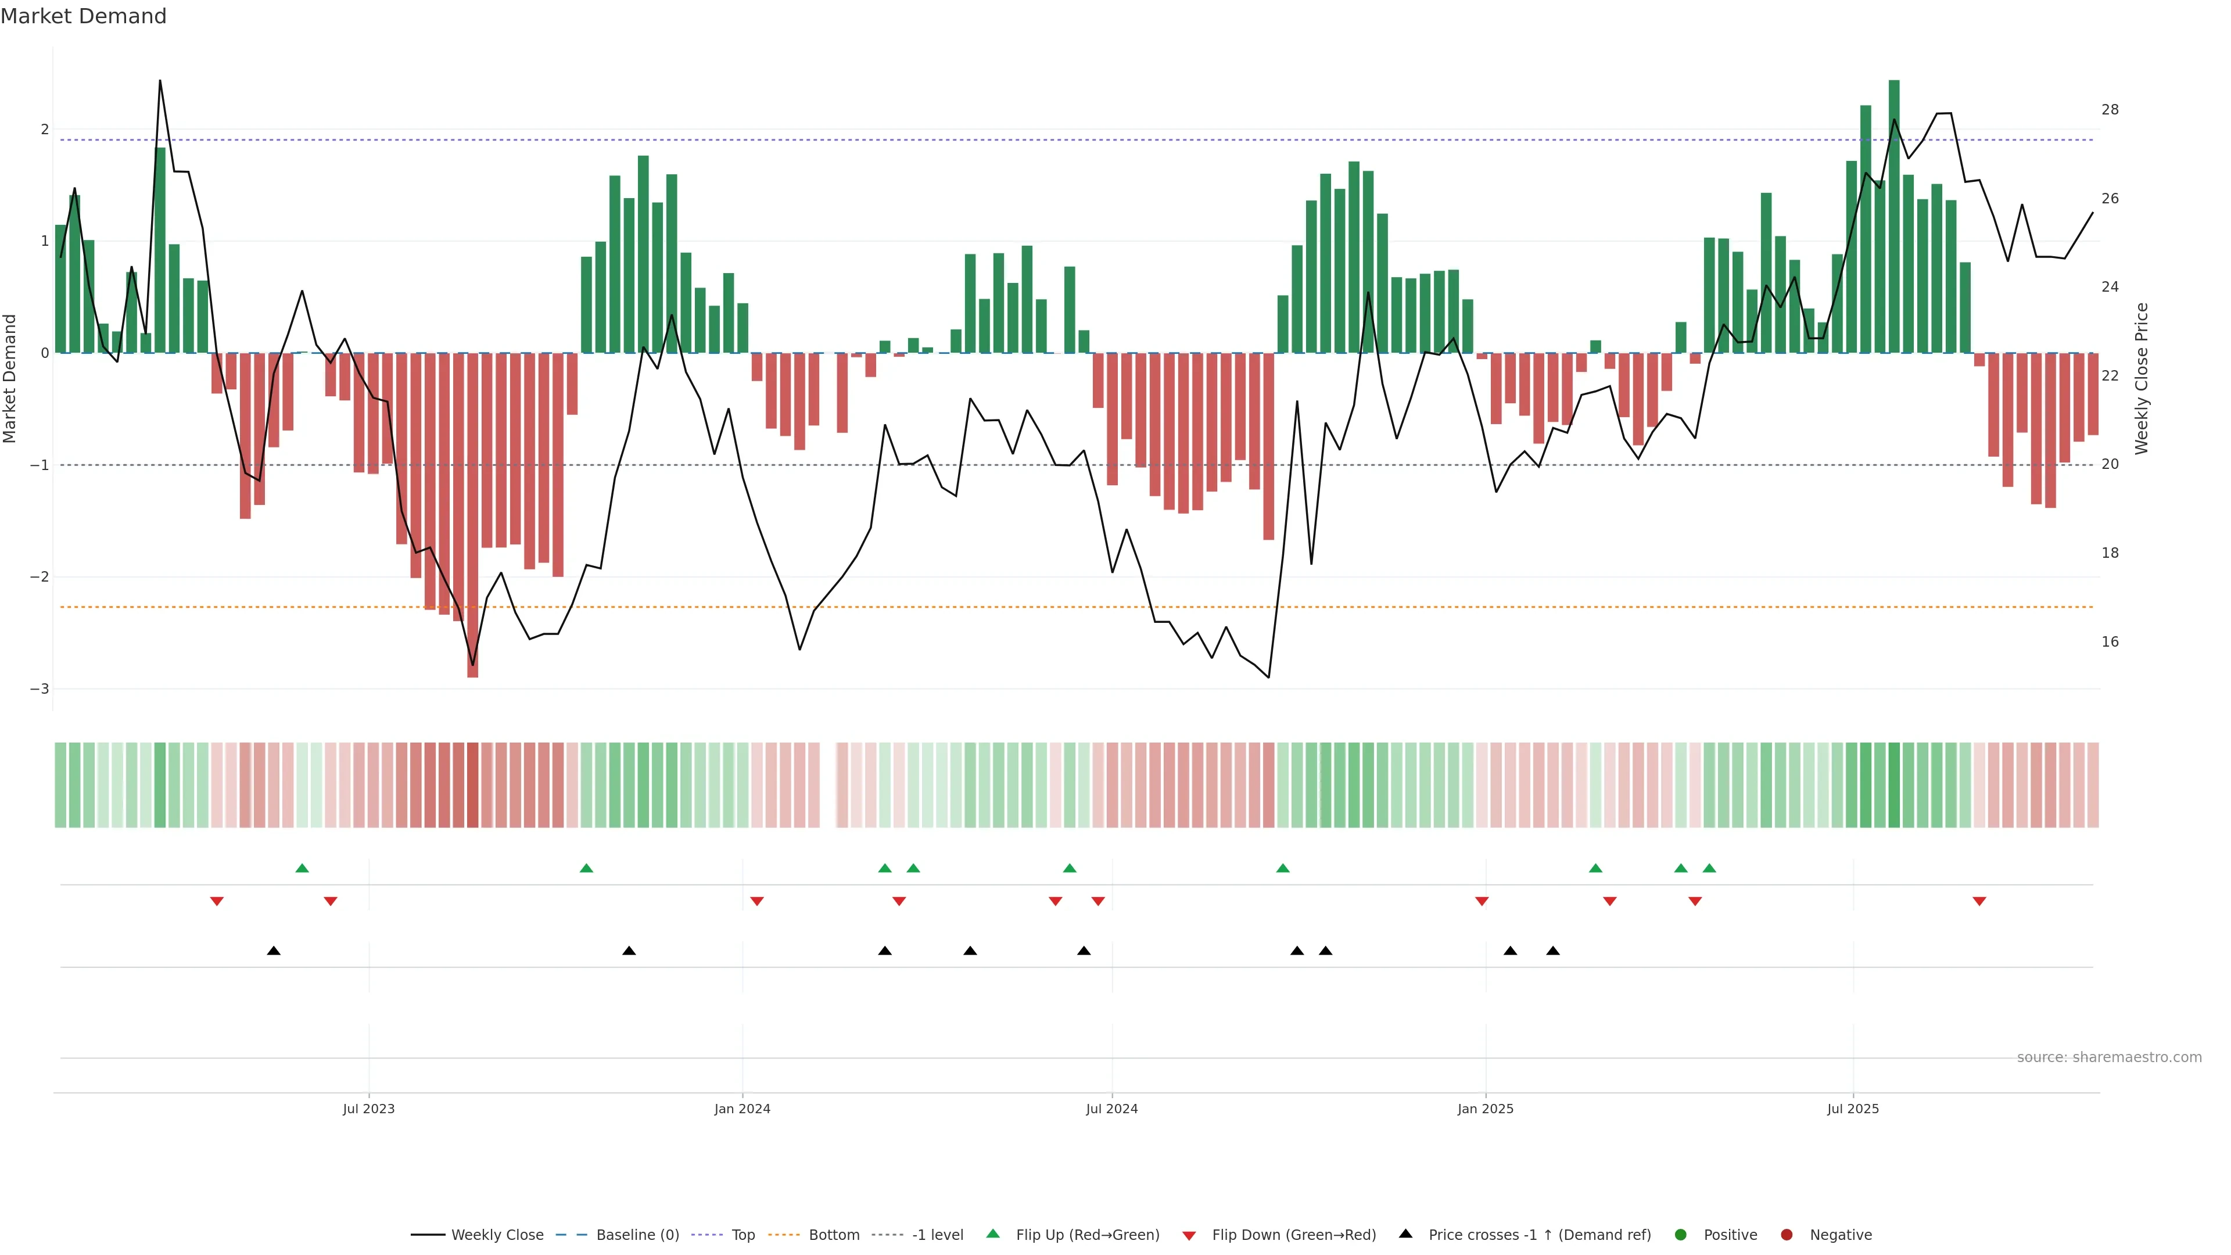Click the -1 level legend entry
Viewport: 2231px width, 1255px height.
coord(937,1234)
